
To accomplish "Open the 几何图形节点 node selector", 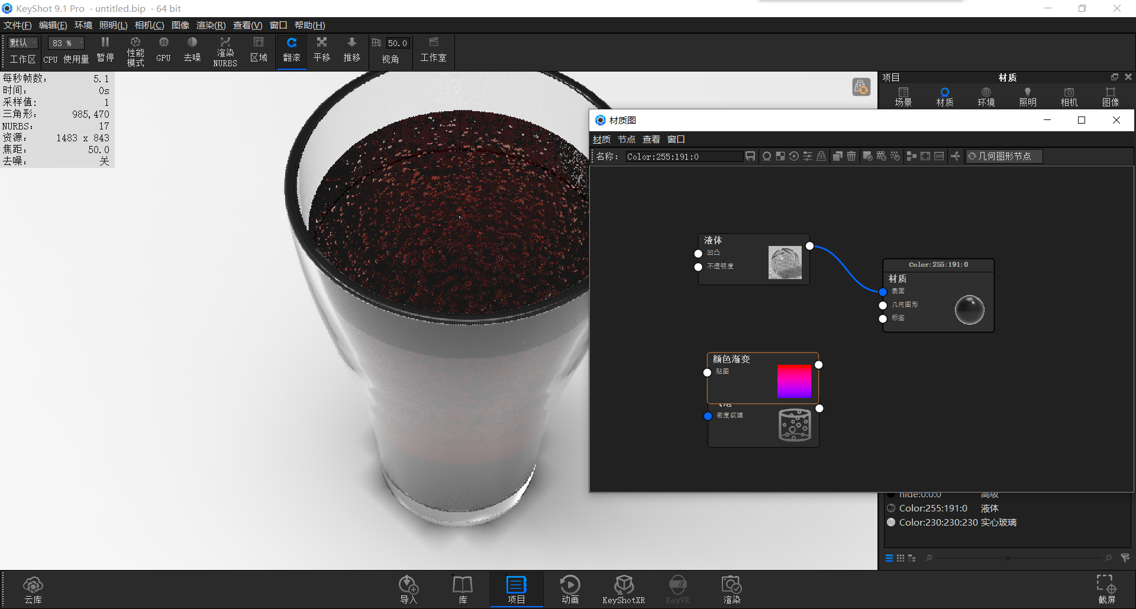I will 1004,156.
